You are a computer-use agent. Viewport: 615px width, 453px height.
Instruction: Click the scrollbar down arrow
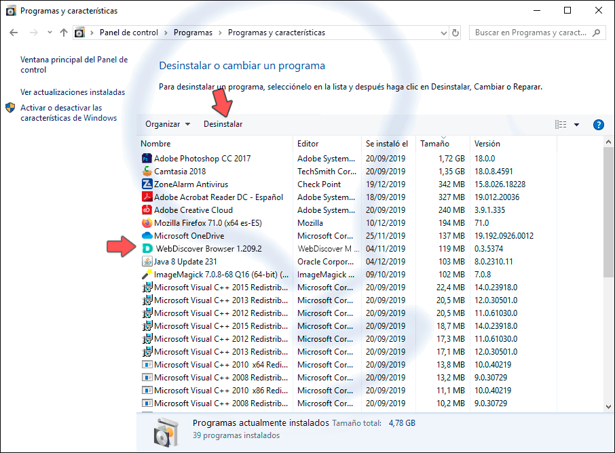(608, 407)
